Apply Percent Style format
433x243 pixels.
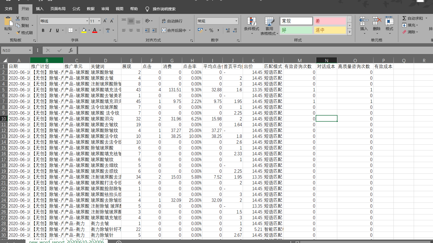point(211,30)
